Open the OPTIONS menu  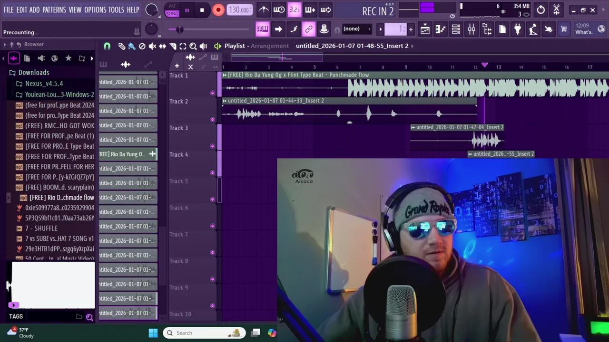coord(95,9)
